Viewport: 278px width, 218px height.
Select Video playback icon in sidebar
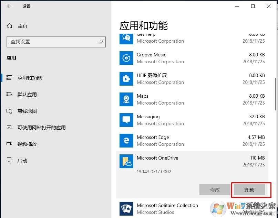(9, 144)
